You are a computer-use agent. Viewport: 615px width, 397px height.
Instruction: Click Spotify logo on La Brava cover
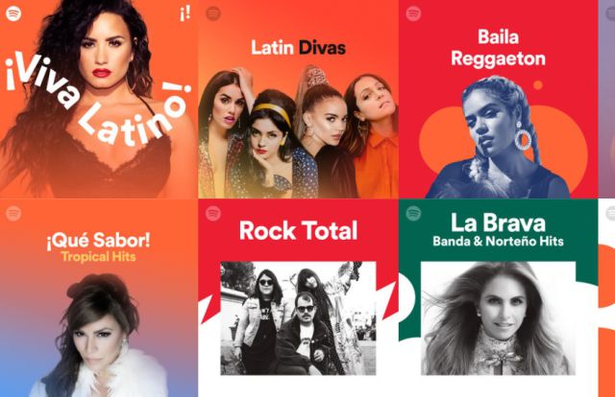pos(413,214)
